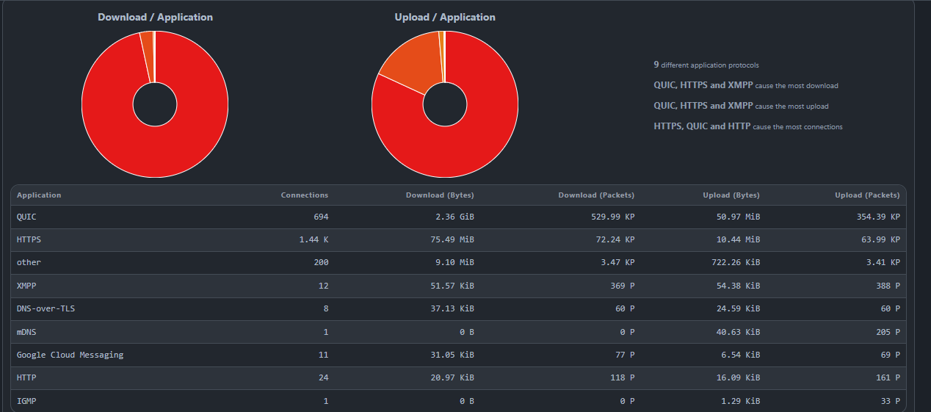Select the mDNS application row name
931x412 pixels.
tap(26, 332)
